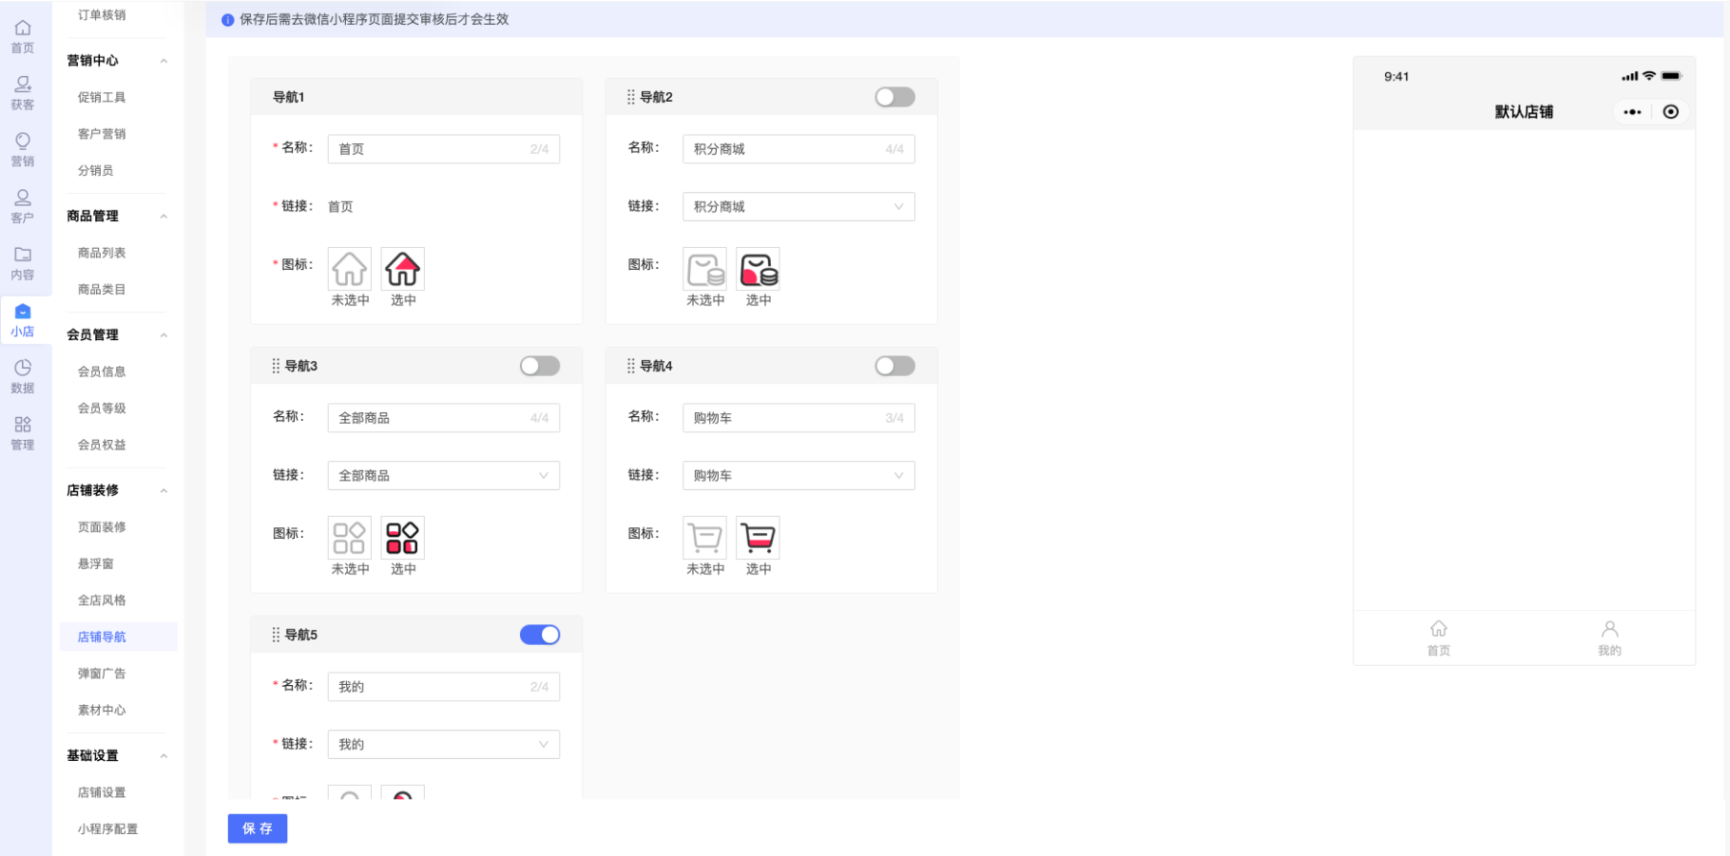Click the 导航1 selected red home icon

(403, 269)
